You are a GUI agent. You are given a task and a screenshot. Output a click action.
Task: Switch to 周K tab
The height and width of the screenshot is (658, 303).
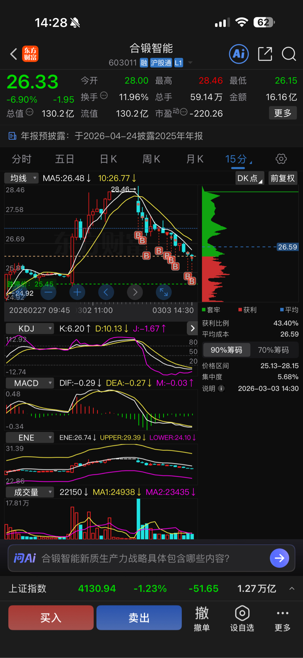(151, 159)
